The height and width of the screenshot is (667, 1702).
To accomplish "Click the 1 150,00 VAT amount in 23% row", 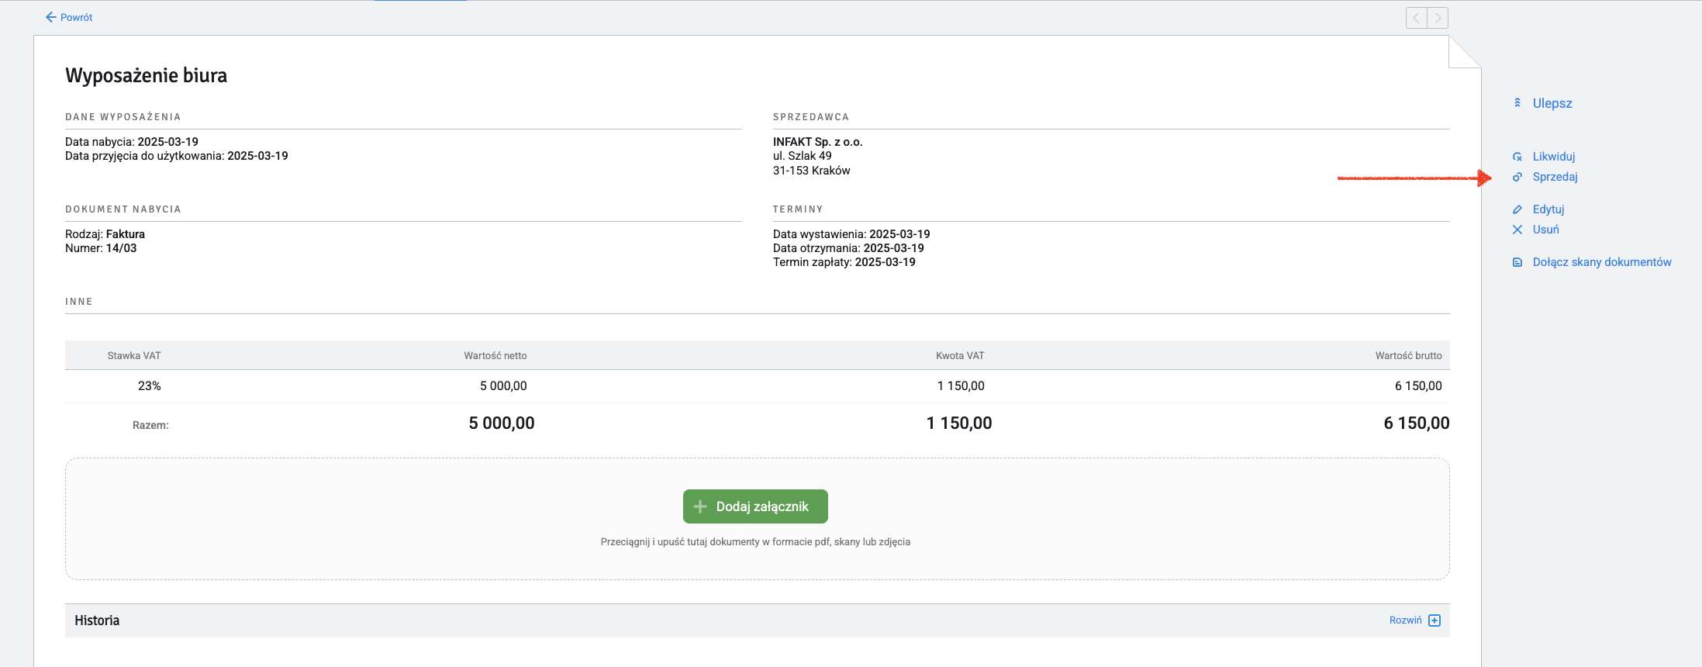I will click(x=961, y=386).
